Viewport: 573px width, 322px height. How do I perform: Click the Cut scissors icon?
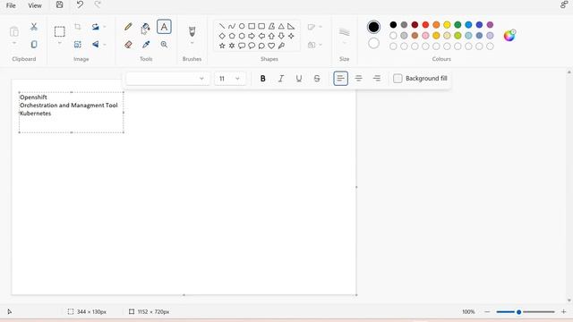tap(34, 27)
